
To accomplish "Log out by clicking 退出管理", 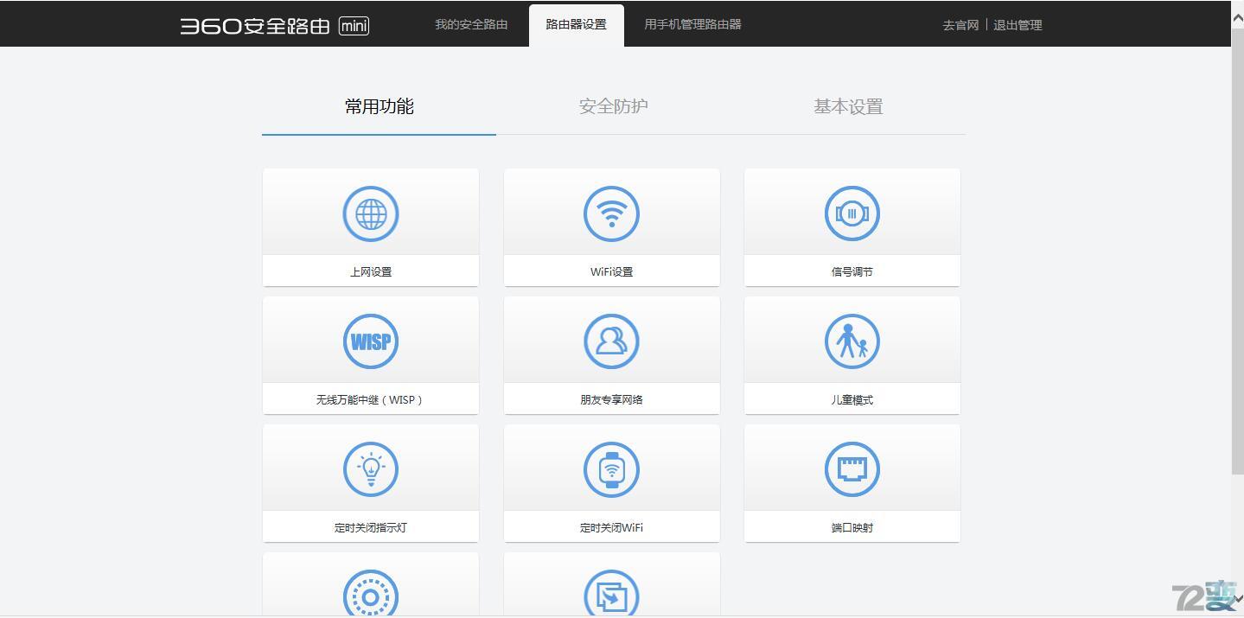I will tap(1018, 25).
